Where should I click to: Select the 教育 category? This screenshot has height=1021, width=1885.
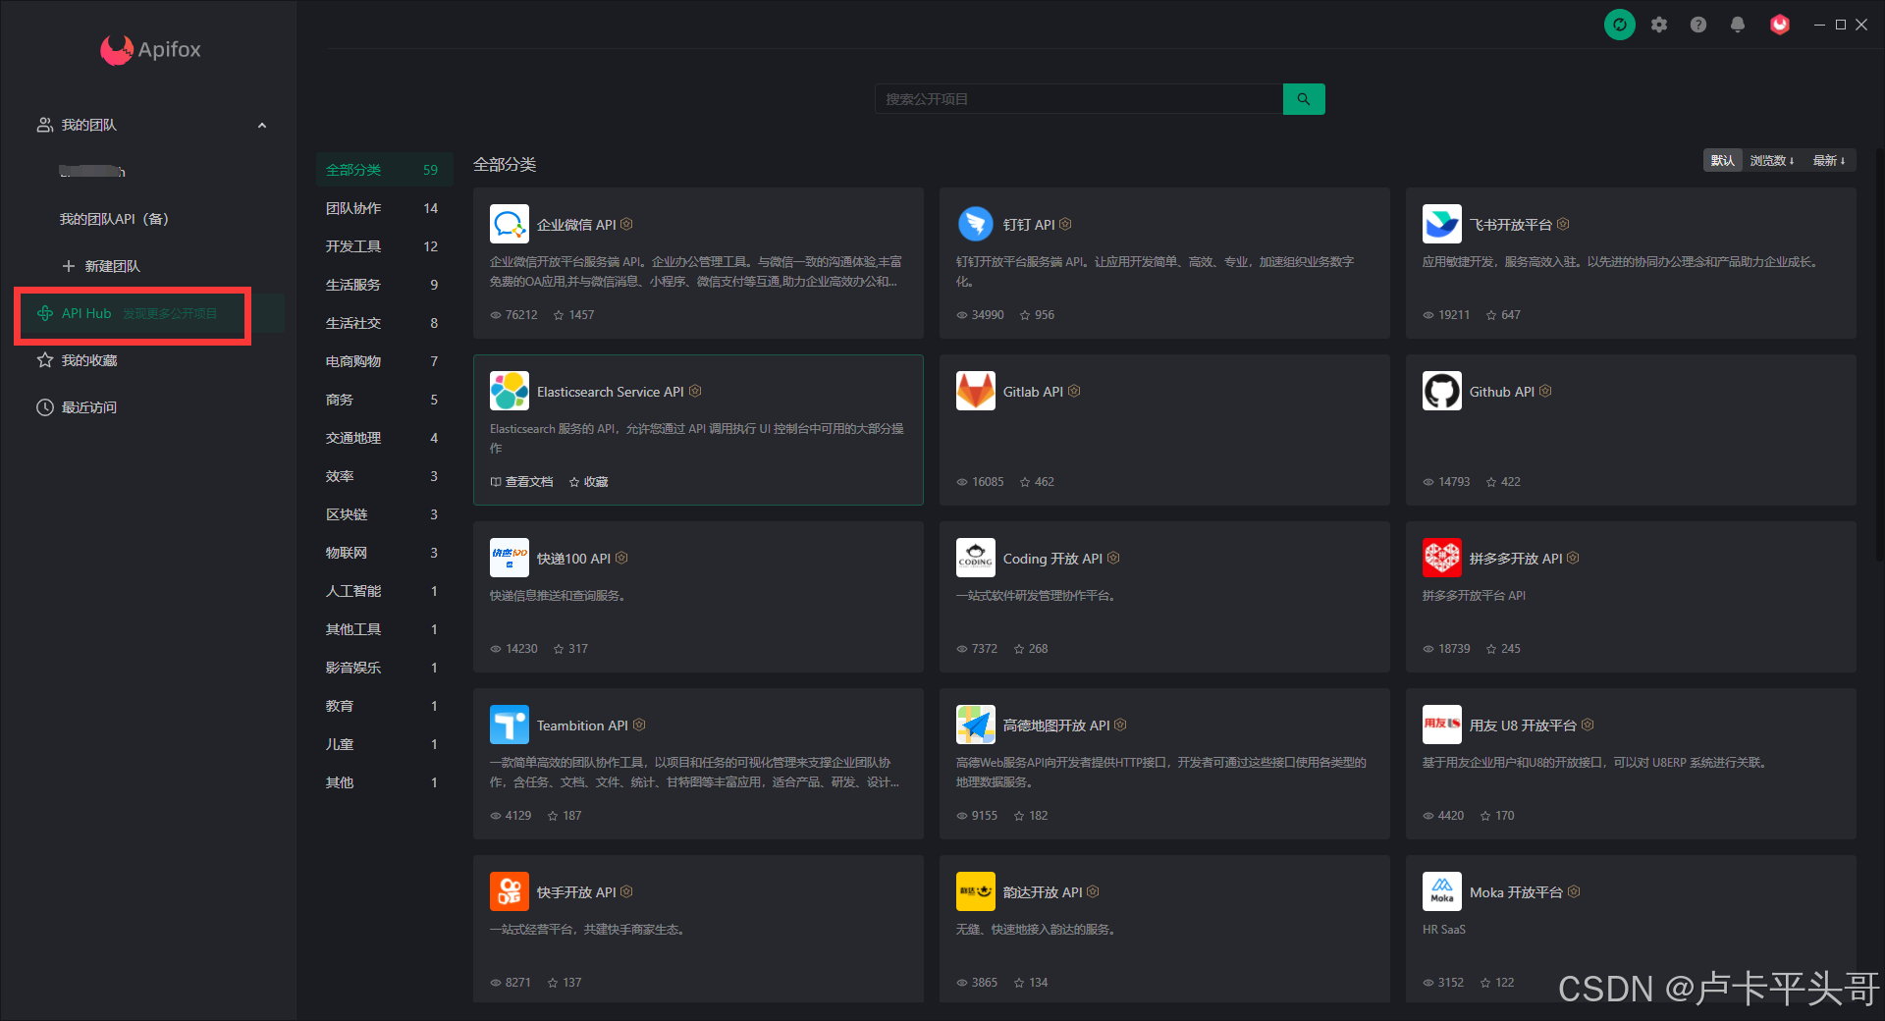(384, 706)
